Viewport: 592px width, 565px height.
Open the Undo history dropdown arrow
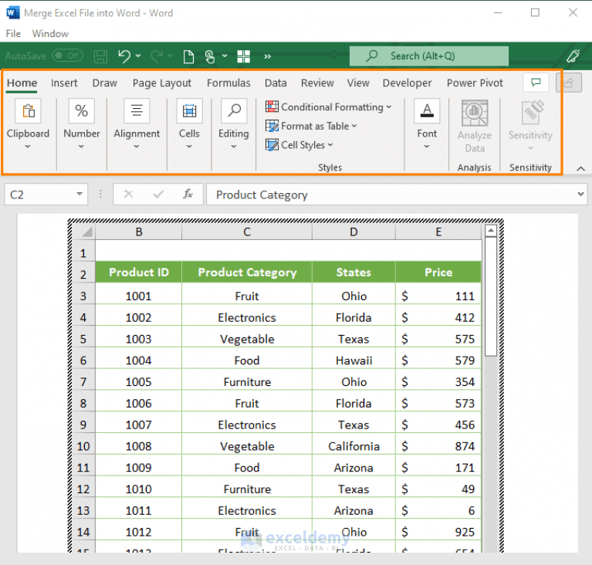[138, 56]
